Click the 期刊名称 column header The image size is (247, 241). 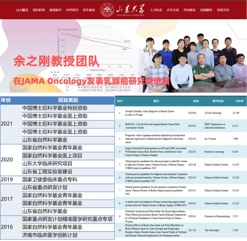click(x=218, y=101)
